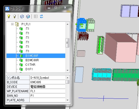Click the tree list scroll-up arrow

pos(67,24)
